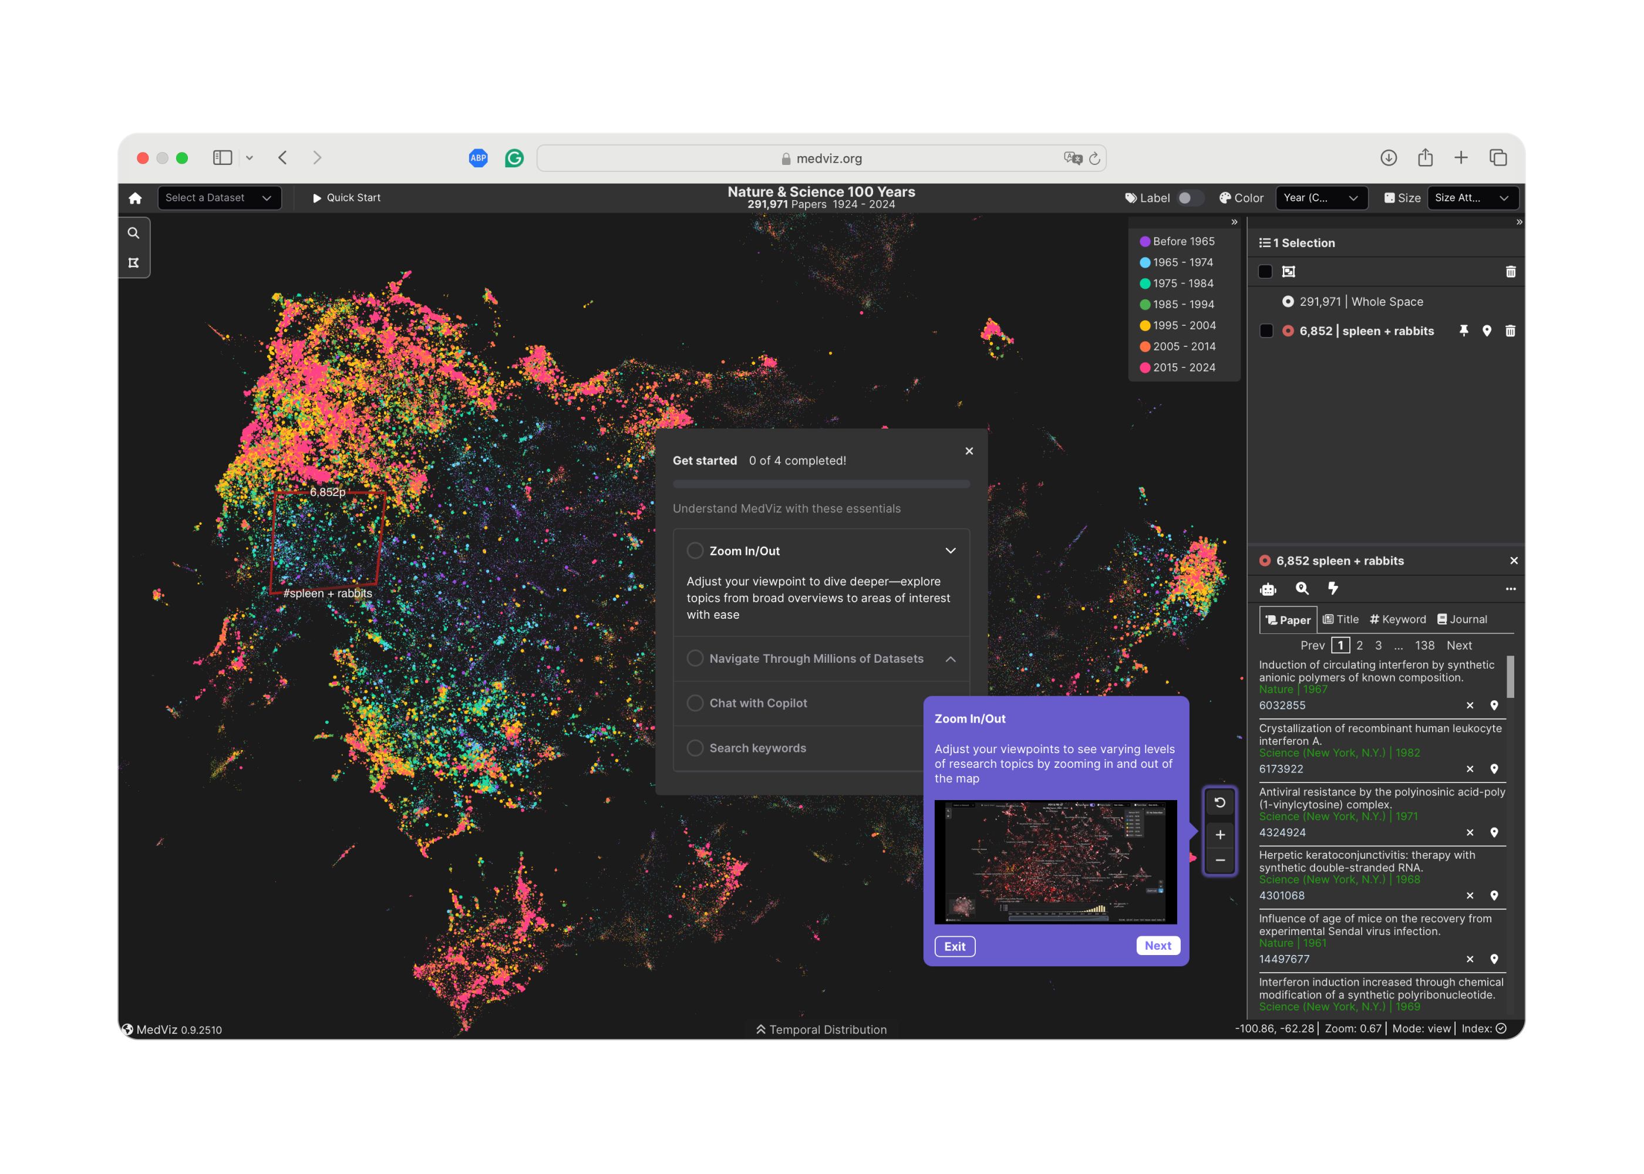This screenshot has height=1174, width=1644.
Task: Mark Navigate Through Millions of Datasets circle
Action: (695, 659)
